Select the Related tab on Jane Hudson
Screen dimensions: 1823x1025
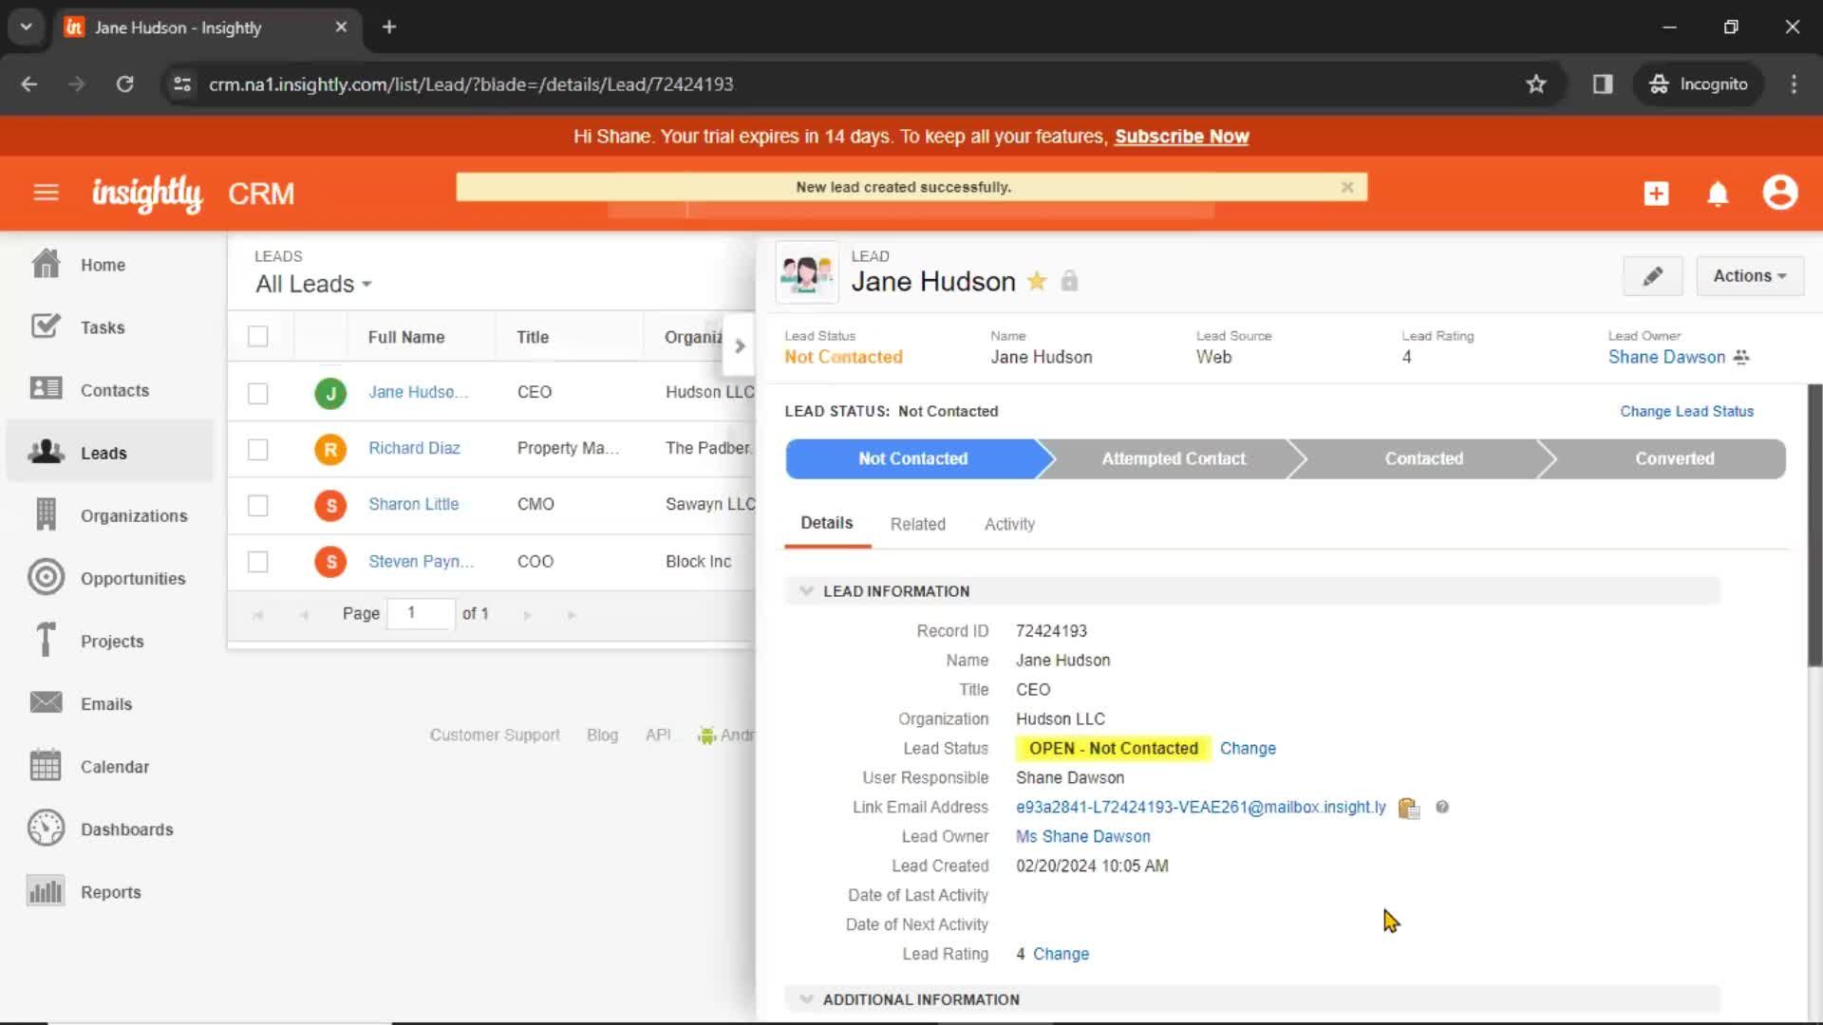[918, 523]
